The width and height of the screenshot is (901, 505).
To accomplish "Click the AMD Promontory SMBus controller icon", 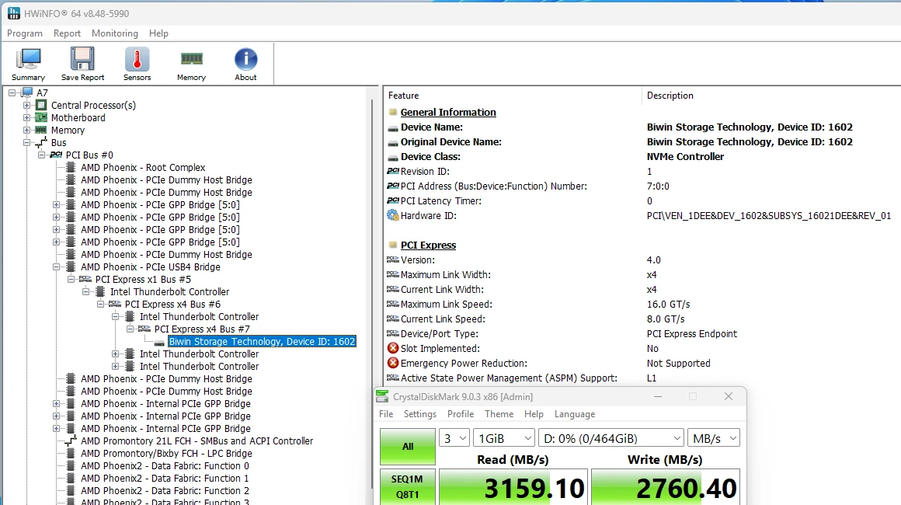I will [x=70, y=441].
